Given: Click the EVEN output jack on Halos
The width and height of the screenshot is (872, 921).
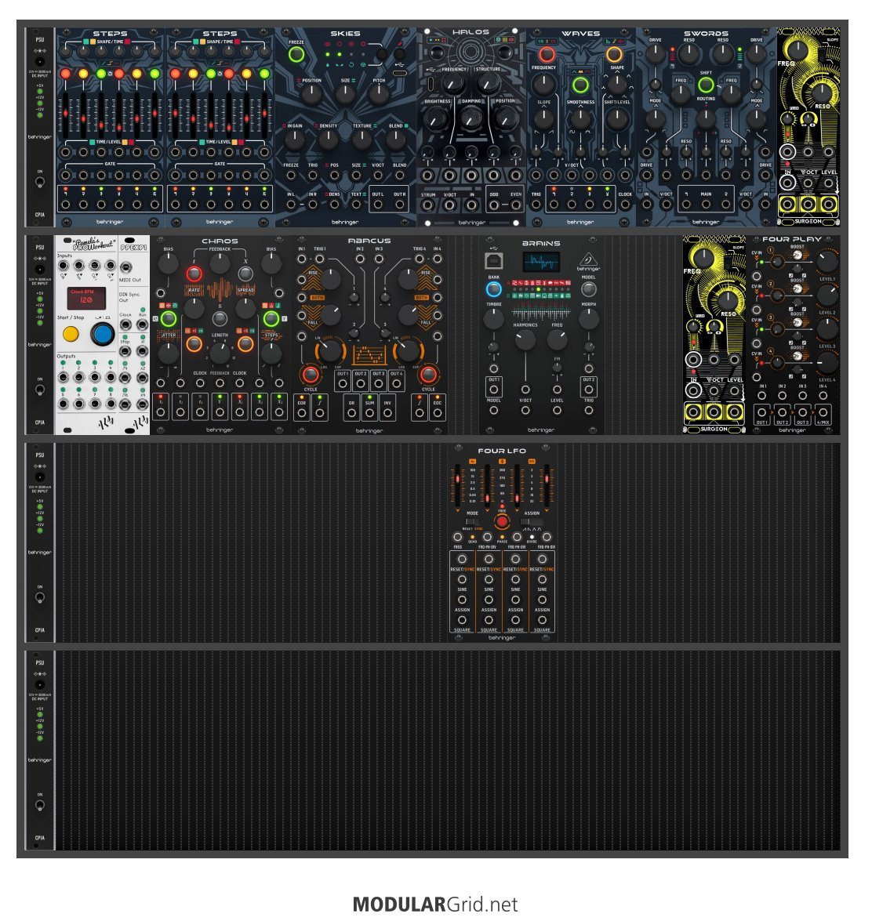Looking at the screenshot, I should pos(516,205).
